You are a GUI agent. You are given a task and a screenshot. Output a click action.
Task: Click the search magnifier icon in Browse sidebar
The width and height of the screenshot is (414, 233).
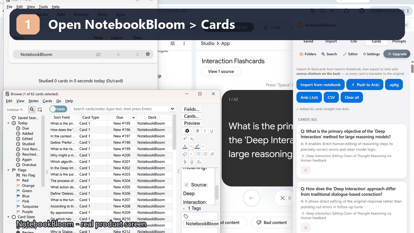[x=31, y=109]
